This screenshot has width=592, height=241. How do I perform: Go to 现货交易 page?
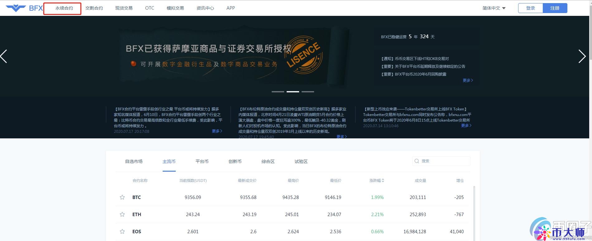(124, 8)
